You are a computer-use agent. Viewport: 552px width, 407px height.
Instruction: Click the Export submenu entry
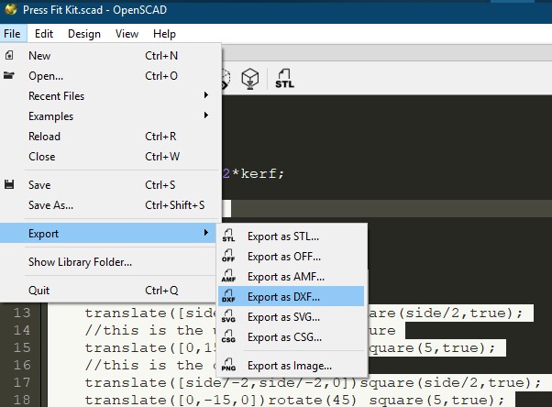coord(108,233)
